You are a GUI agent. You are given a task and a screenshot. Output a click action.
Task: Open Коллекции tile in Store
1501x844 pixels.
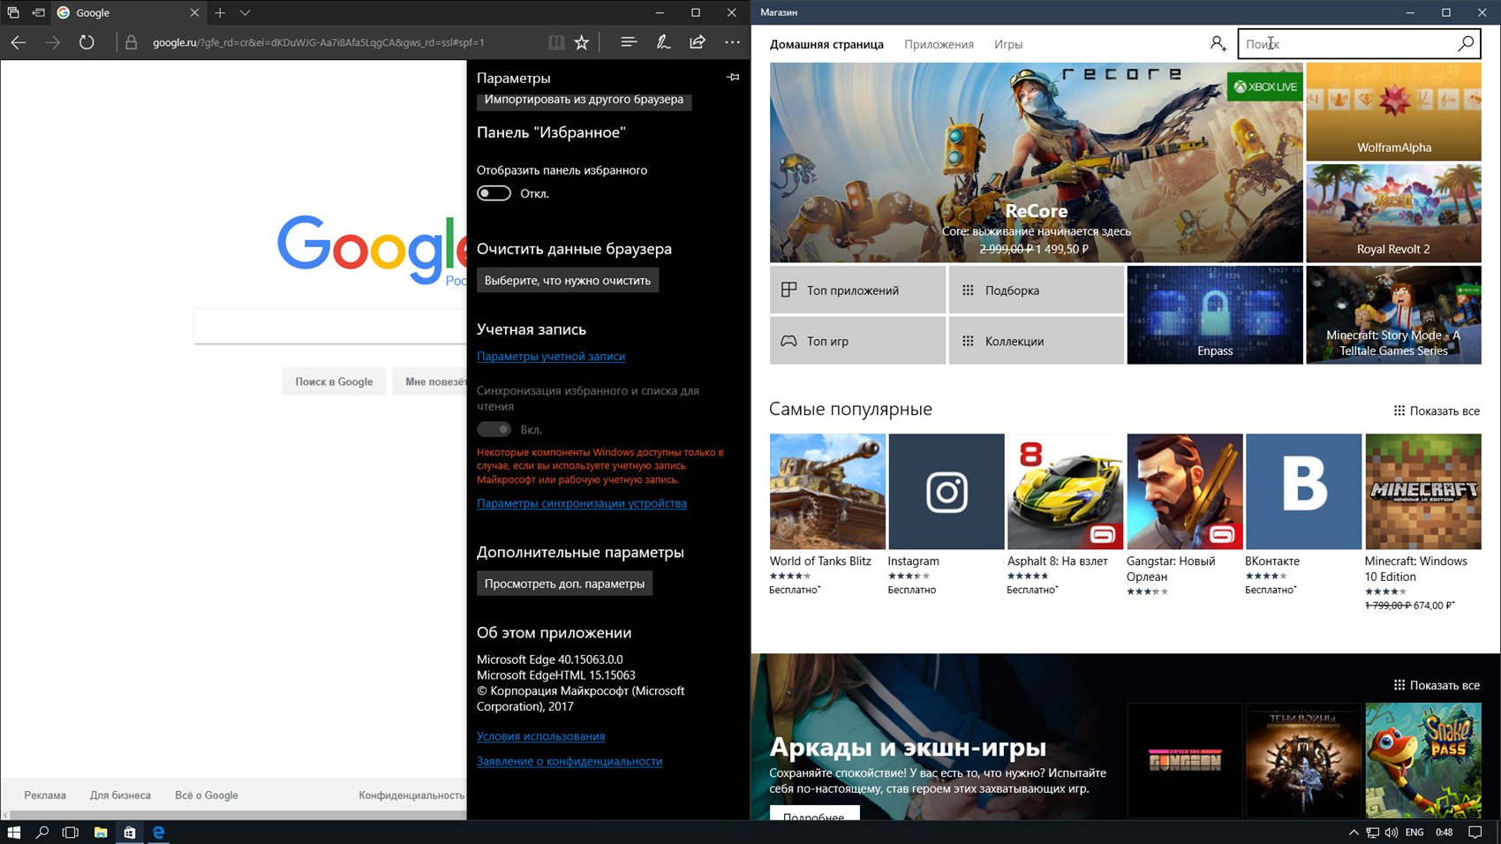(1037, 341)
